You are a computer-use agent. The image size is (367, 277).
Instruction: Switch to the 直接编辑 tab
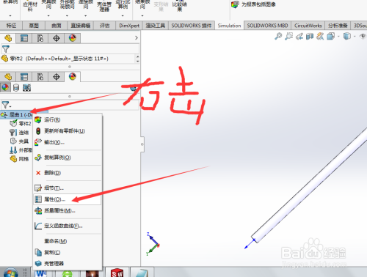tap(81, 26)
